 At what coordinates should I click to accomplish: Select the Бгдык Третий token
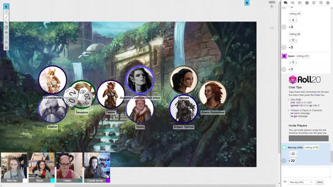tap(184, 109)
